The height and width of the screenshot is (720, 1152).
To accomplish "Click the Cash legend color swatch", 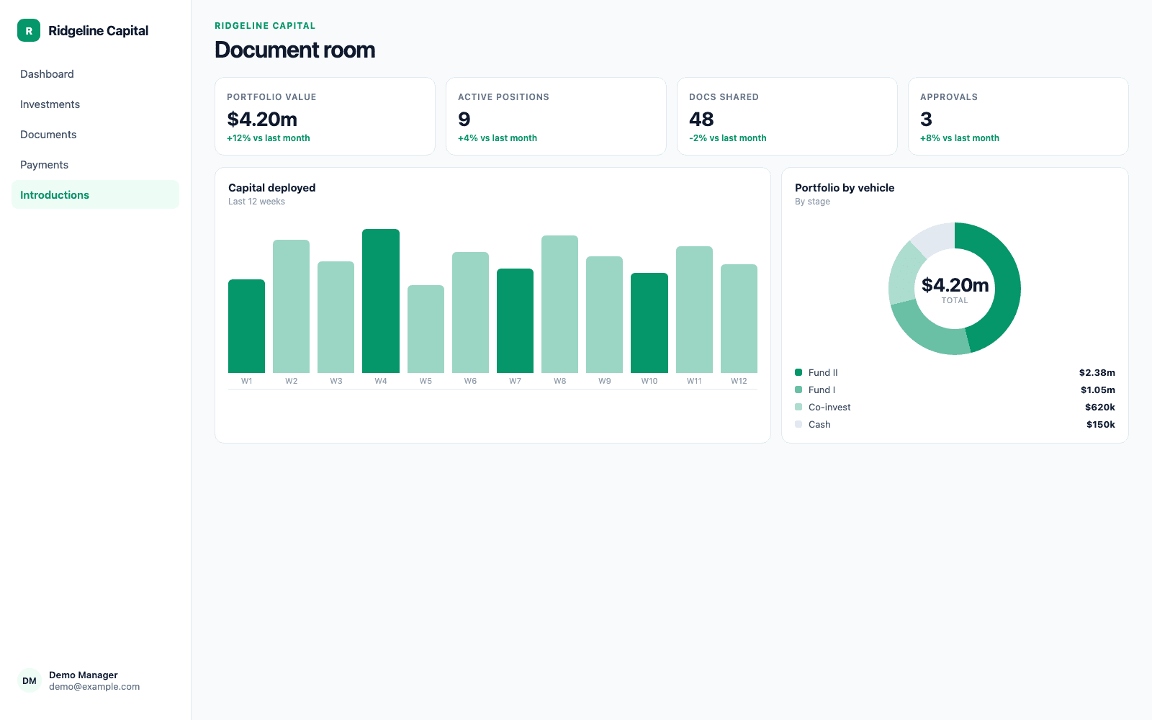I will point(798,424).
